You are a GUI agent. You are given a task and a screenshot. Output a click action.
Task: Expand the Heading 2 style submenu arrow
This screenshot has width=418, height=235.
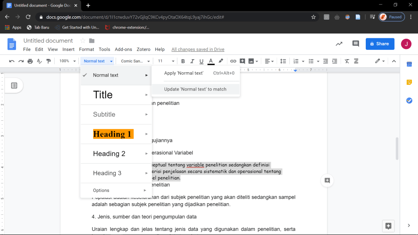tap(146, 154)
